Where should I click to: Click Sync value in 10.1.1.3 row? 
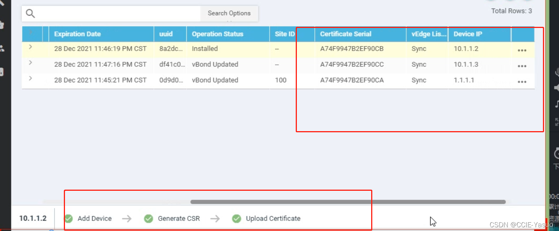[419, 64]
